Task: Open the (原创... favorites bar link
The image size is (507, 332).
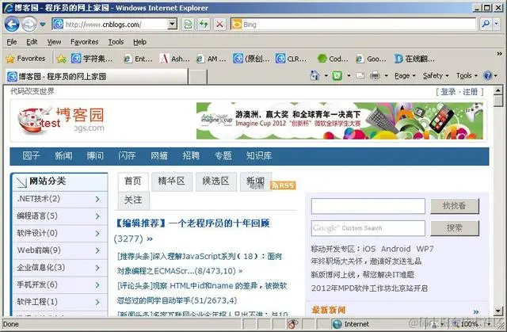Action: 251,59
